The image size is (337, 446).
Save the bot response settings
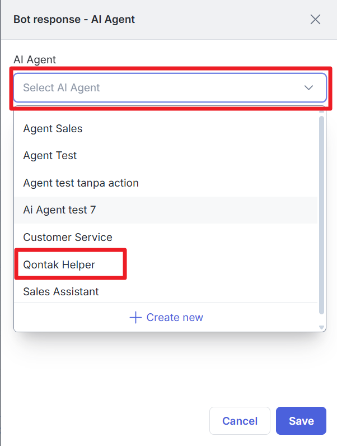point(301,421)
